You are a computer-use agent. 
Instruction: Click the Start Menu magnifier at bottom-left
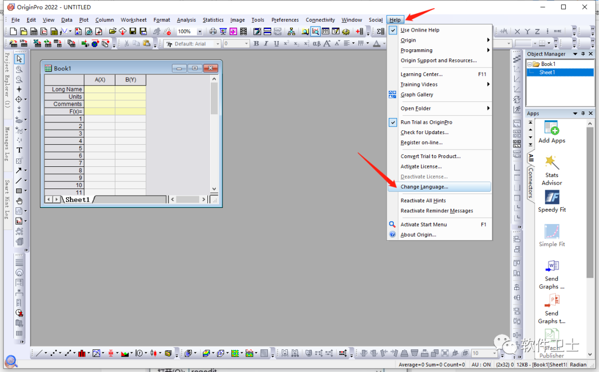click(11, 361)
